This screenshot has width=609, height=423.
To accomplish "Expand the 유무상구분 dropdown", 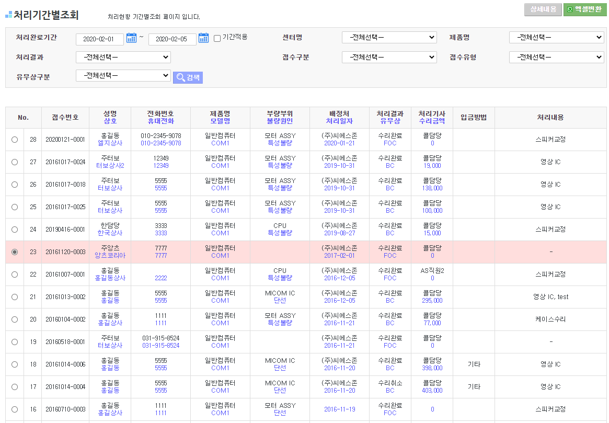I will 123,76.
